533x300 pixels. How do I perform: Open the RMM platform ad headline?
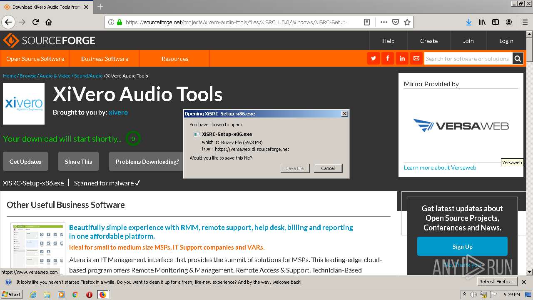point(211,232)
